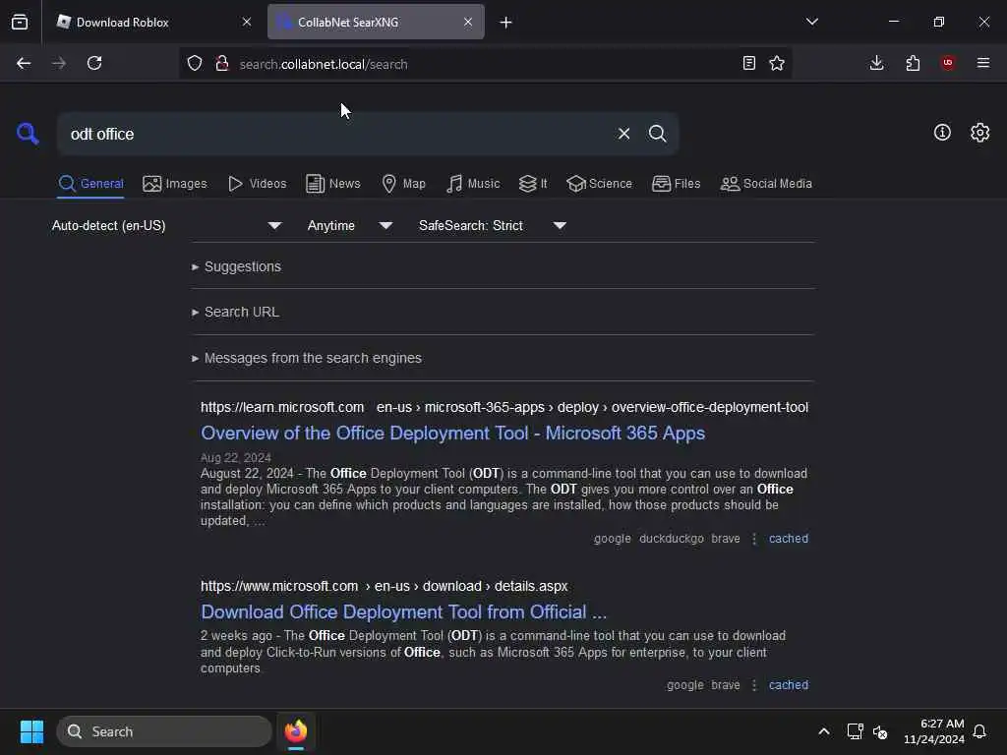Switch to the Music category

click(x=473, y=184)
